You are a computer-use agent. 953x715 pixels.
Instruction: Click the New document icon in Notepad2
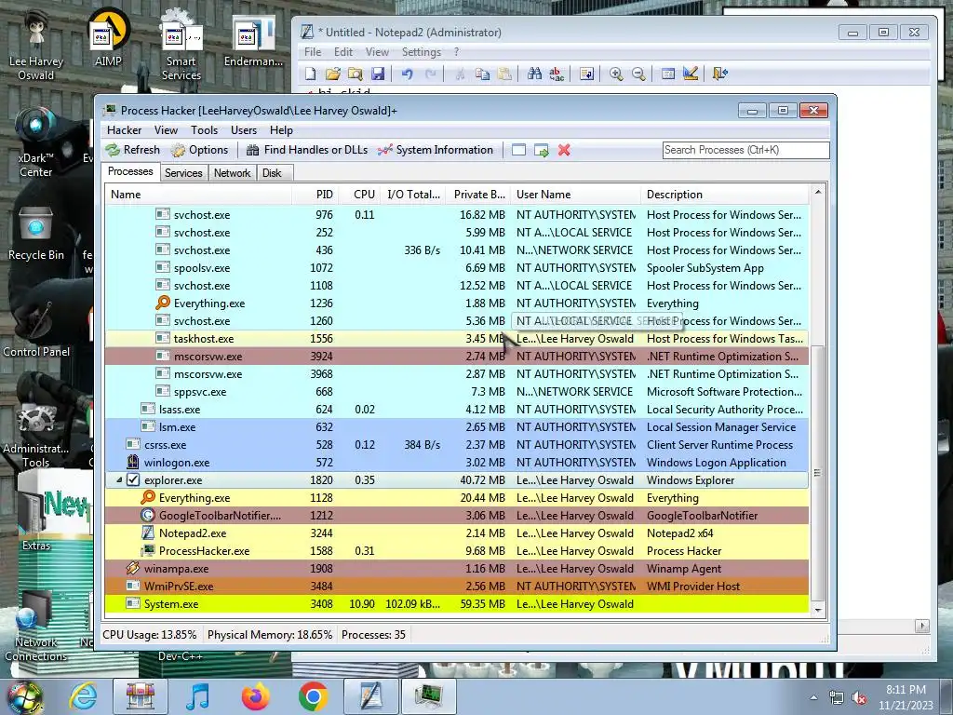[311, 74]
